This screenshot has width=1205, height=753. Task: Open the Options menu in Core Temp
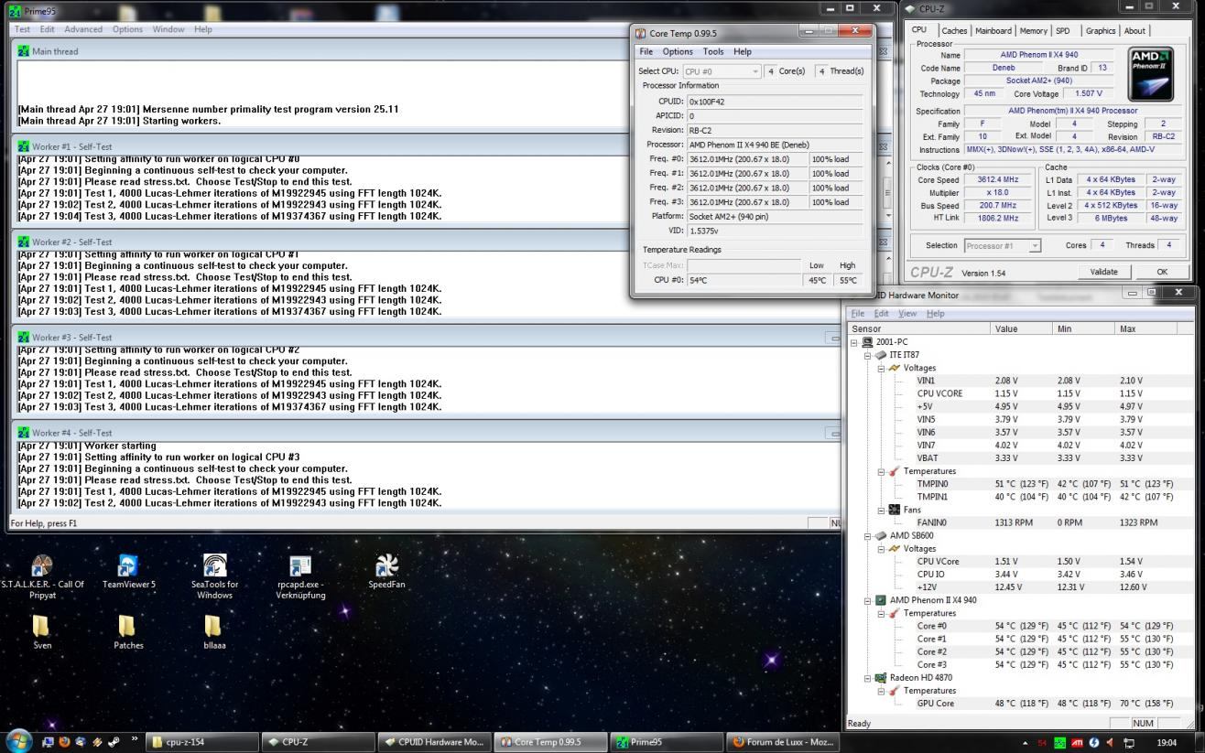pyautogui.click(x=678, y=52)
